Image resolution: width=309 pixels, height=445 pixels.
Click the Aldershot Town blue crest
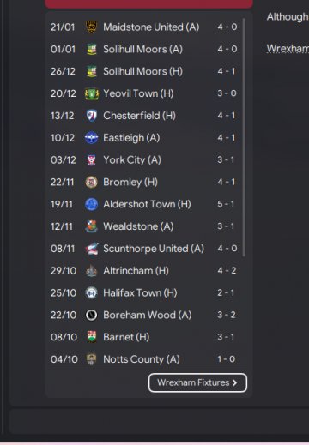tap(92, 204)
